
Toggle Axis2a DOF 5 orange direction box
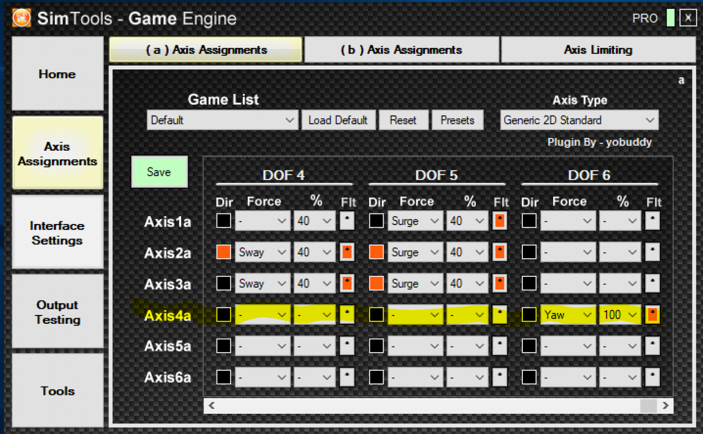pos(376,252)
